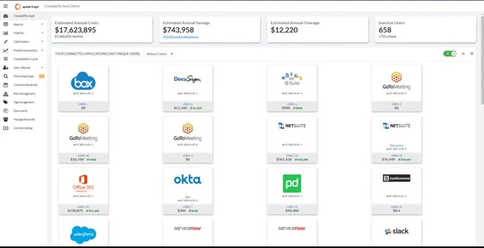Click the '$1,468,658 monthly' text
The image size is (484, 248).
tap(69, 36)
